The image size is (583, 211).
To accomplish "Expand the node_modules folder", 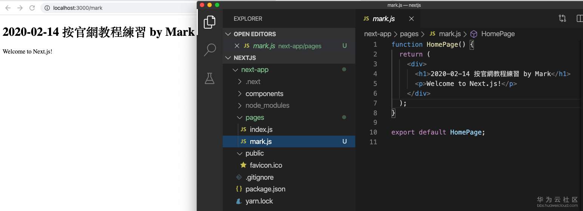I will 267,105.
